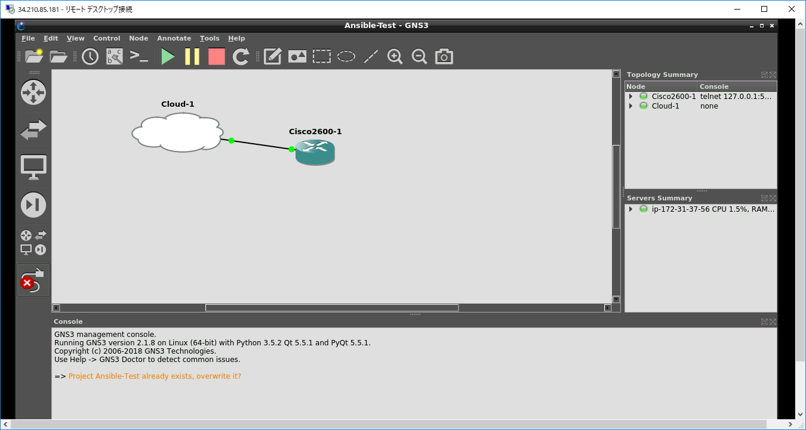Image resolution: width=806 pixels, height=430 pixels.
Task: Toggle show/hide interface labels icon
Action: pyautogui.click(x=114, y=57)
